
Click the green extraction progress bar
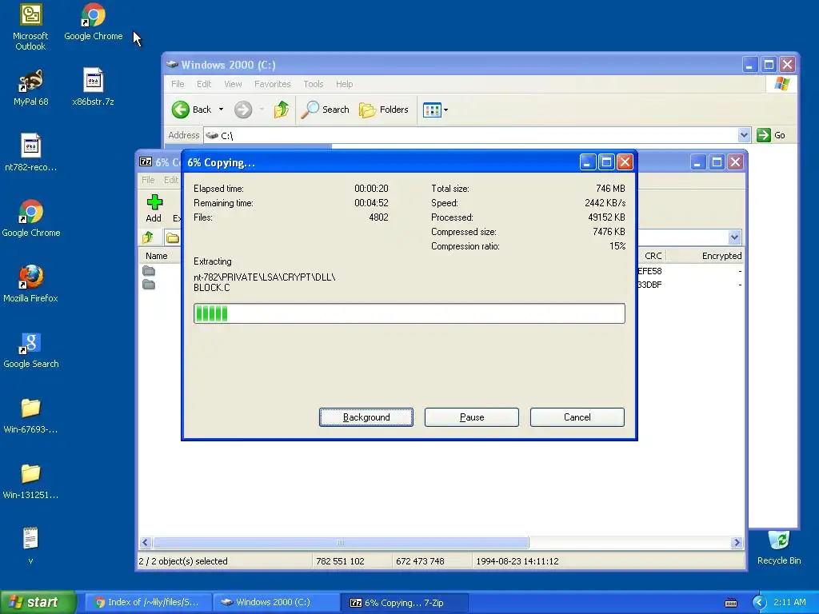point(409,313)
